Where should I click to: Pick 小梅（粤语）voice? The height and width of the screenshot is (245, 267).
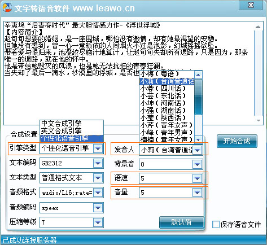pyautogui.click(x=167, y=74)
